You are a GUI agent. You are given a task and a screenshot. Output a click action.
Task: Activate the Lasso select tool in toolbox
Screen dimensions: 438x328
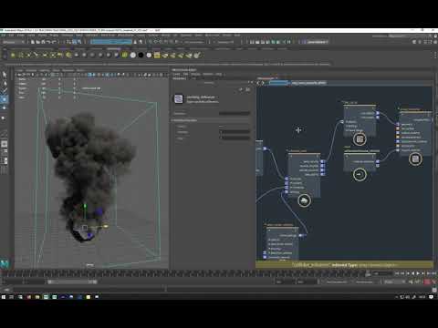(5, 83)
